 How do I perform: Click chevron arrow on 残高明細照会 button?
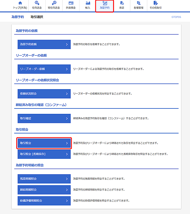67,179
